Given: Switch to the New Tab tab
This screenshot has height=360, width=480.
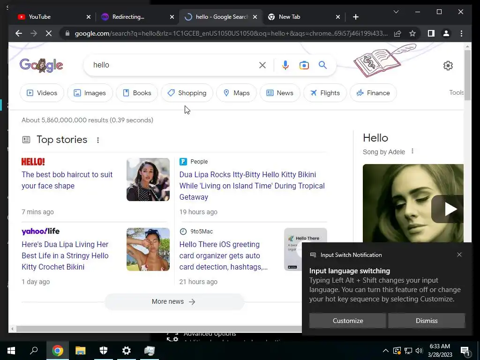Looking at the screenshot, I should (303, 17).
